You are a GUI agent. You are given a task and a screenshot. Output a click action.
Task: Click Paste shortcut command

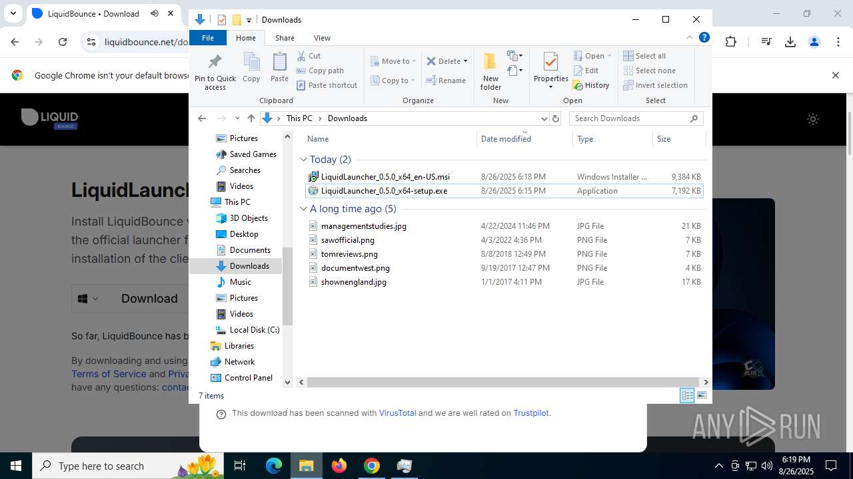327,85
